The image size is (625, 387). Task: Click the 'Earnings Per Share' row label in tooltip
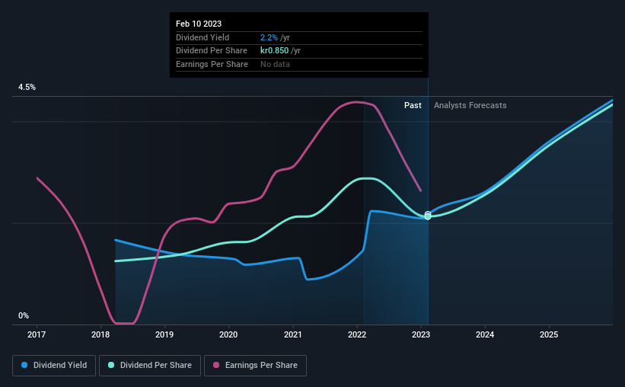coord(212,64)
